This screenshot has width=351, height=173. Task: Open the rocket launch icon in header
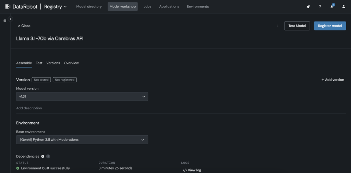[308, 7]
